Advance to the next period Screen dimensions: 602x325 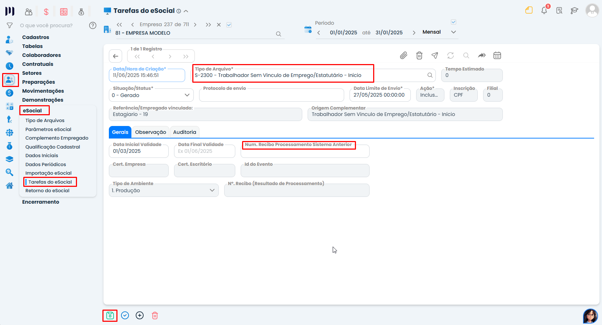[414, 33]
